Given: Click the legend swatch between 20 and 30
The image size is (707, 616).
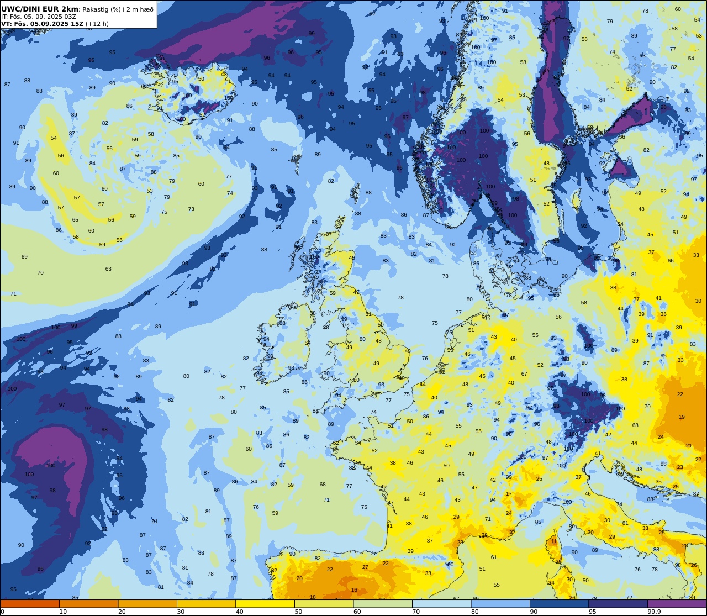Looking at the screenshot, I should click(147, 603).
